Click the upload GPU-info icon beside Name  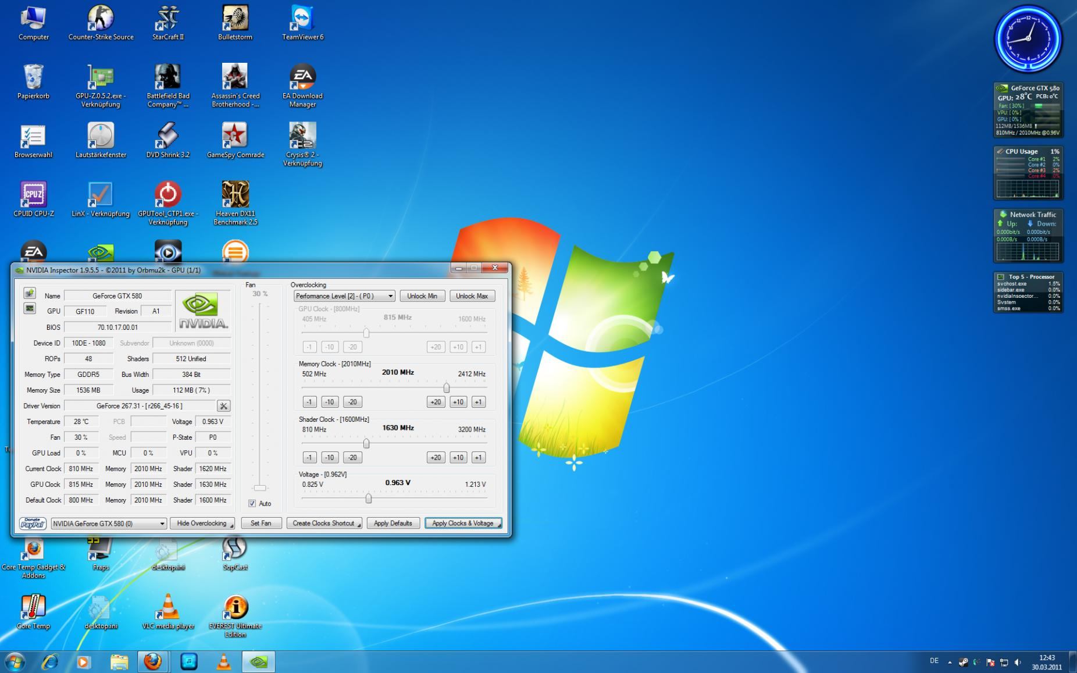click(x=30, y=293)
